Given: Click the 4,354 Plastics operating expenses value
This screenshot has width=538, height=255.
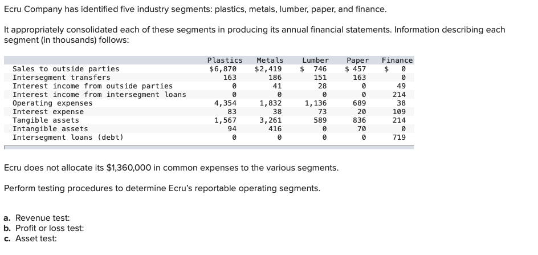Looking at the screenshot, I should [x=226, y=103].
